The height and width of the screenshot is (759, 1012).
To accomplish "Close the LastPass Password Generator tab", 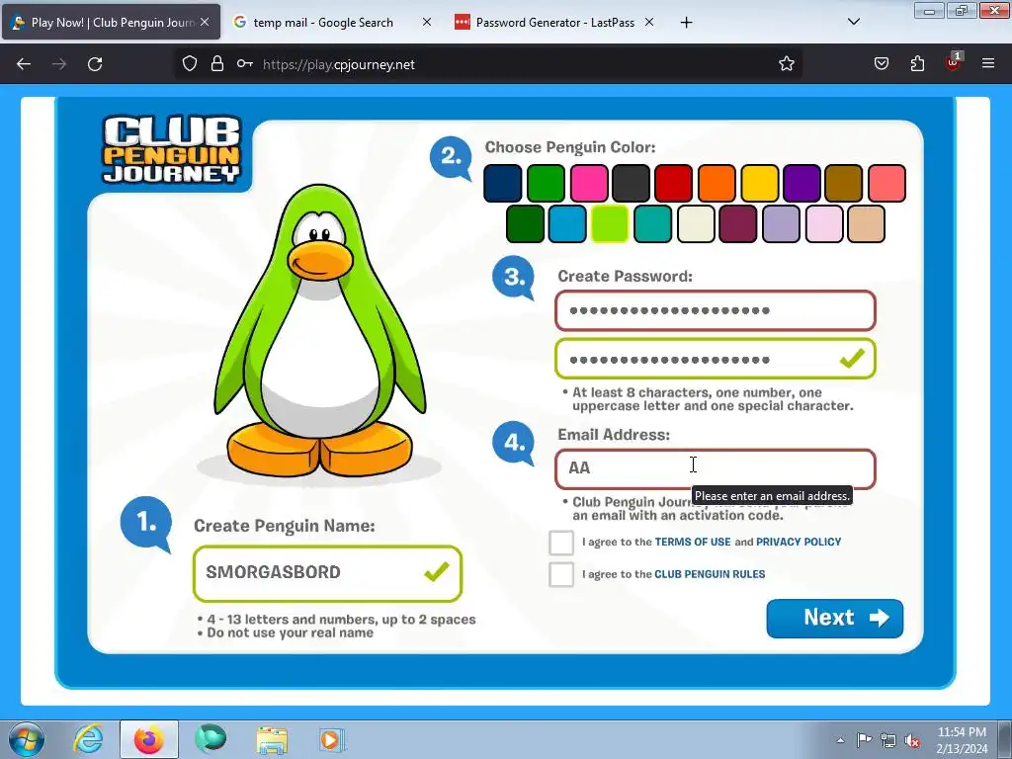I will (649, 22).
